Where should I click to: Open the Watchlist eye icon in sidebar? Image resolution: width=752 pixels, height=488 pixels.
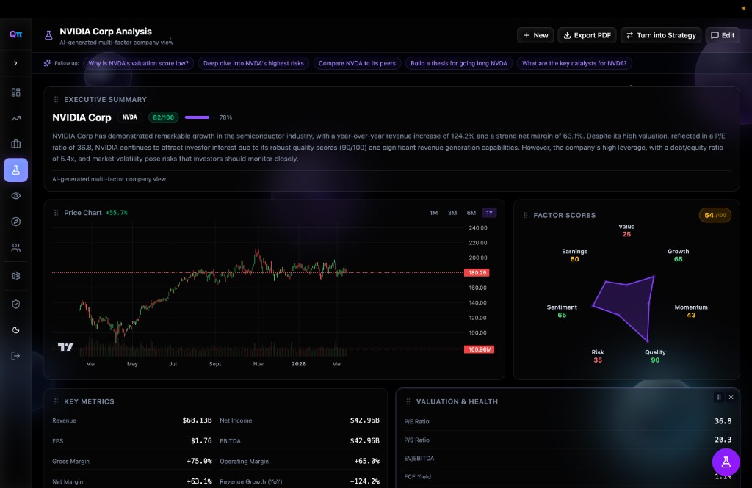pyautogui.click(x=15, y=195)
